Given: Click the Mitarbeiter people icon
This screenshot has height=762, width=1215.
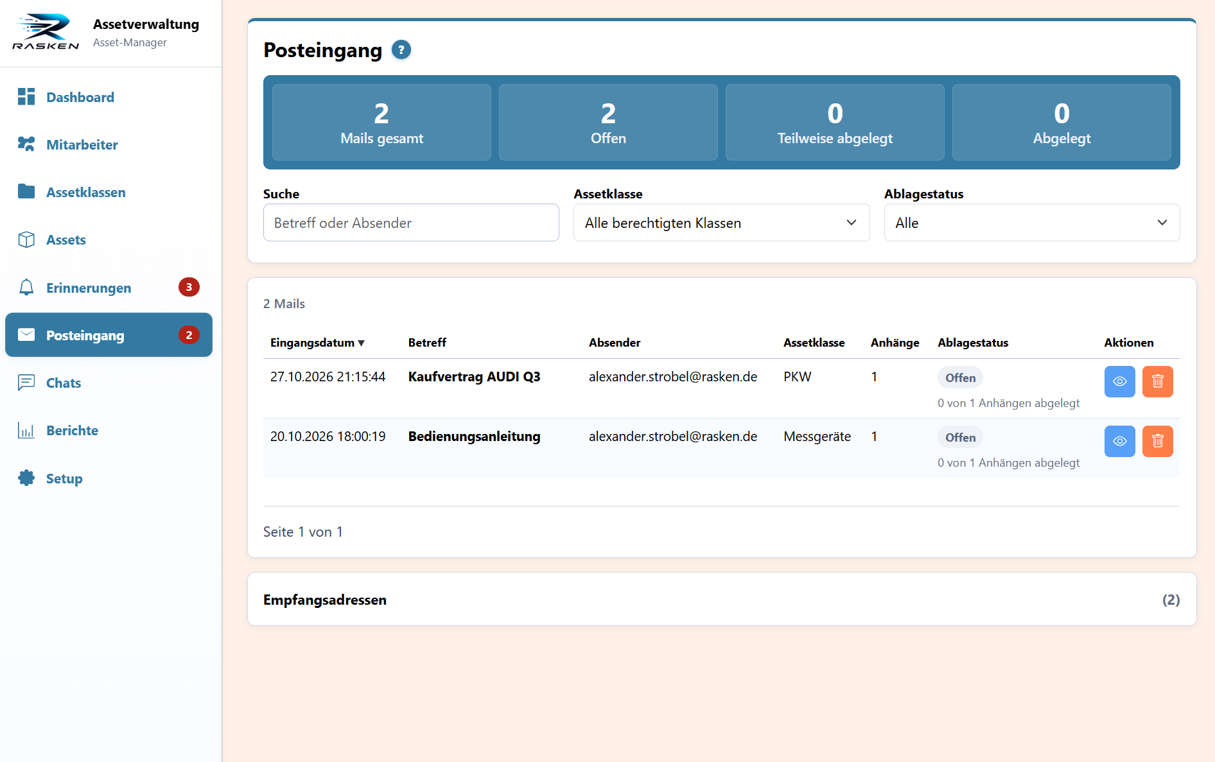Looking at the screenshot, I should (26, 144).
